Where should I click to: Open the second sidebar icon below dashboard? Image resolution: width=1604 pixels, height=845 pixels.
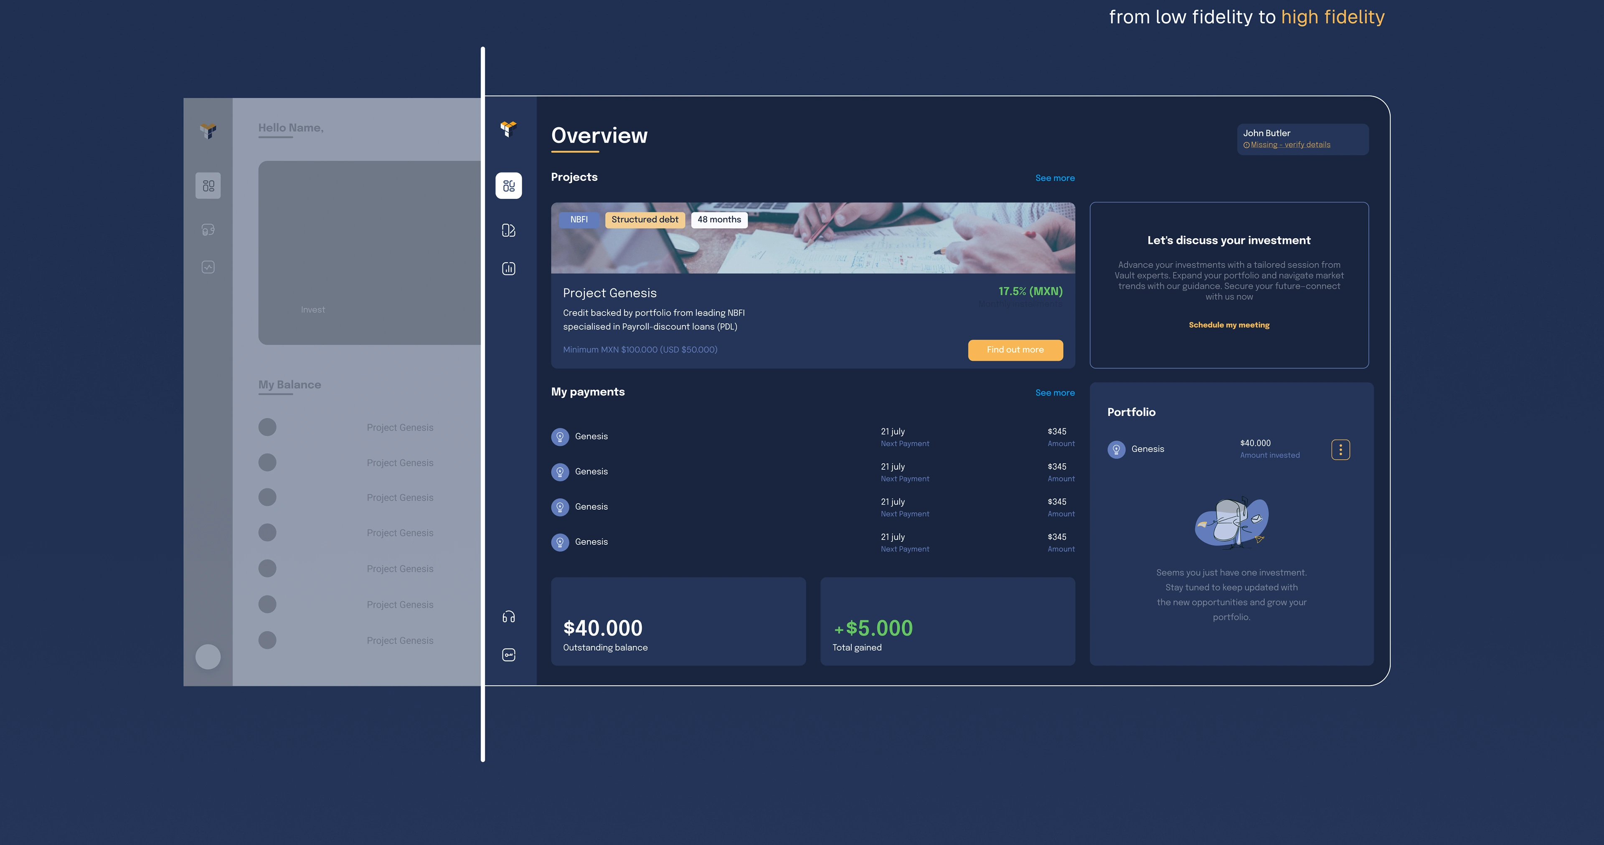(509, 230)
